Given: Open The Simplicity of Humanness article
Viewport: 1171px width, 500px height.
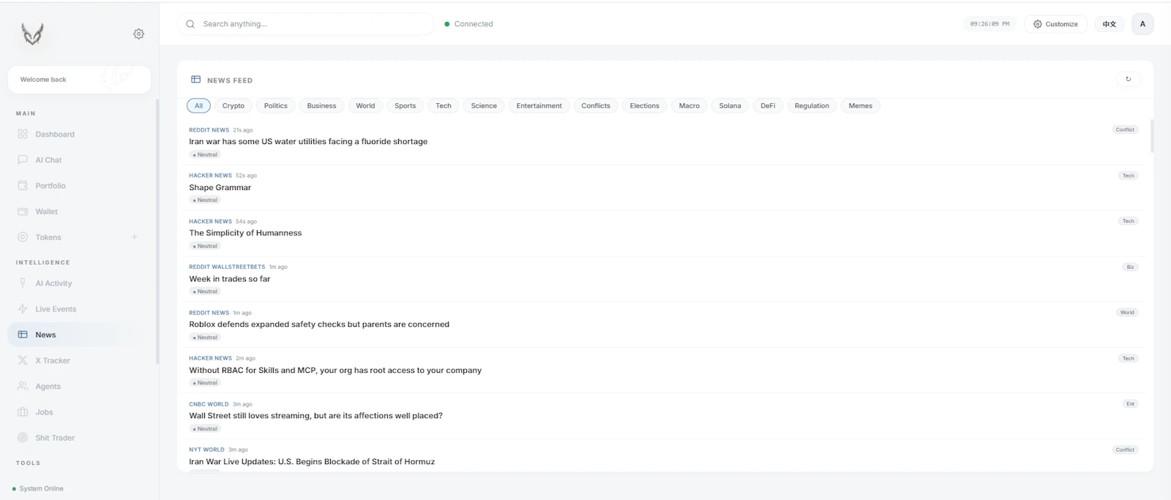Looking at the screenshot, I should tap(245, 233).
